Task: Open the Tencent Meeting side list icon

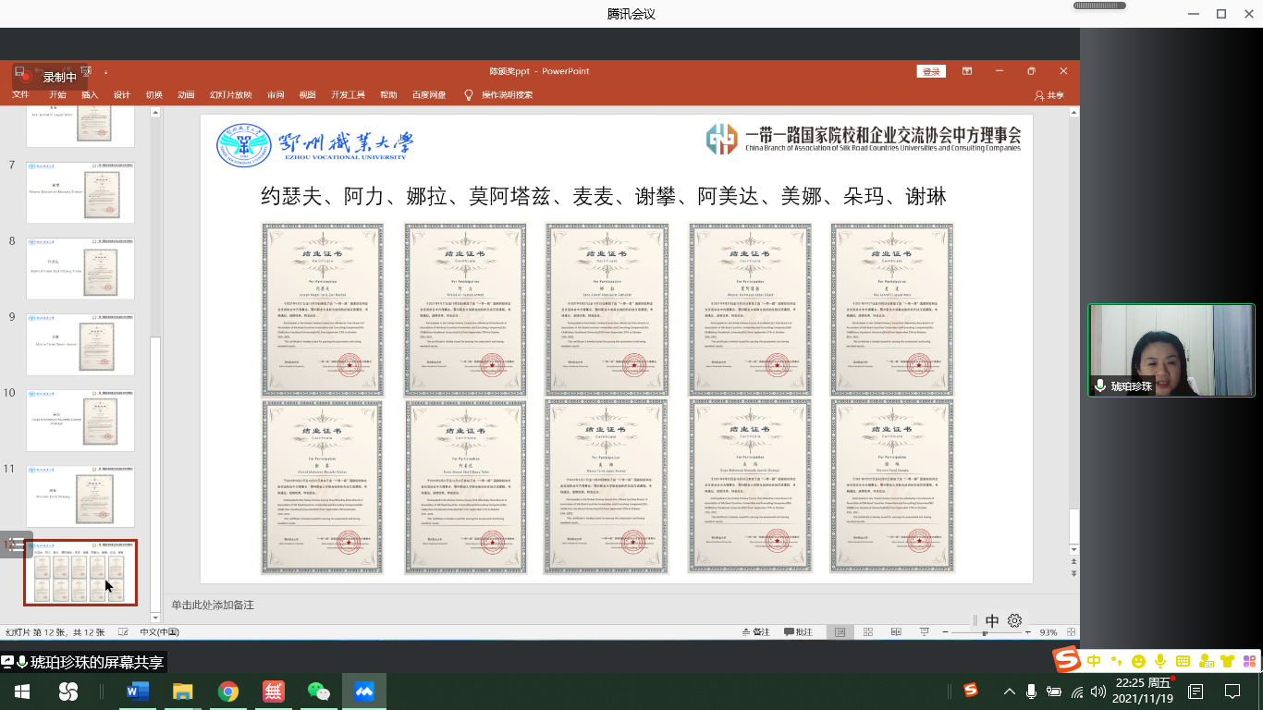Action: coord(15,544)
